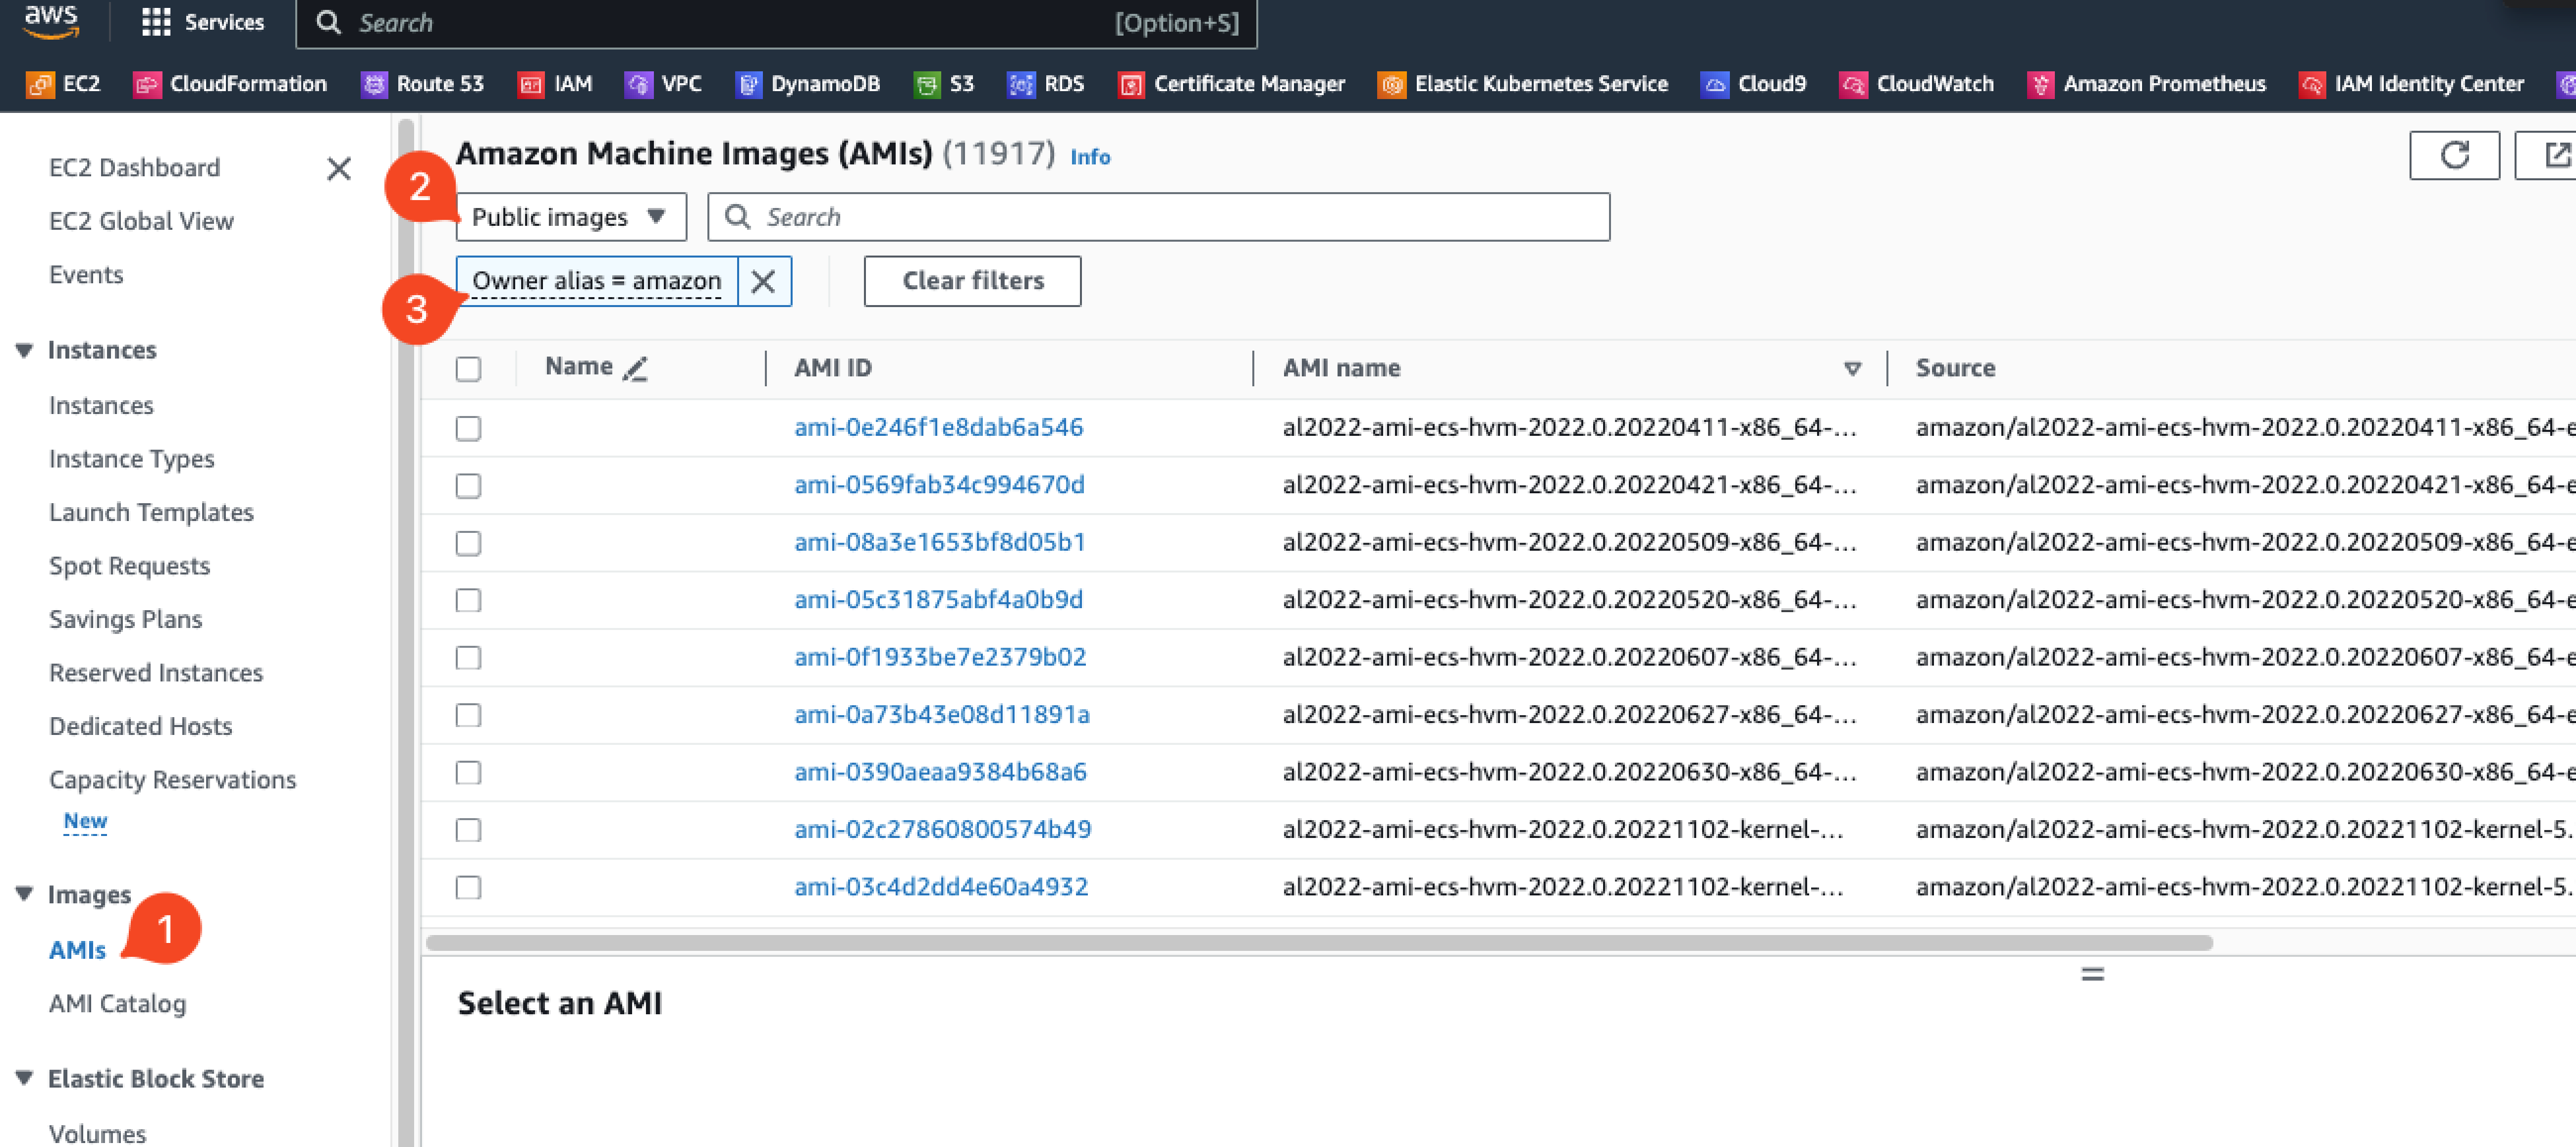Image resolution: width=2576 pixels, height=1147 pixels.
Task: Close the EC2 navigation sidebar
Action: pos(339,168)
